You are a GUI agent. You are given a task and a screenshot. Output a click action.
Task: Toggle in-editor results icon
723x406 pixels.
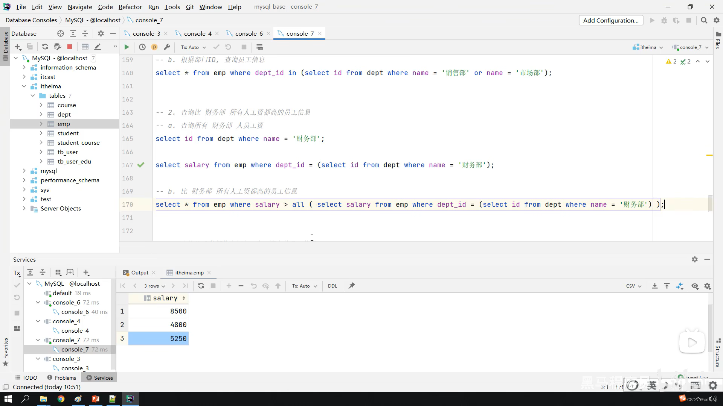tap(259, 47)
